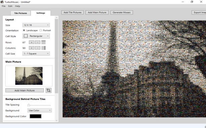Viewport: 206px width, 128px height.
Task: Minimize the TurboMosaic window
Action: tap(183, 2)
